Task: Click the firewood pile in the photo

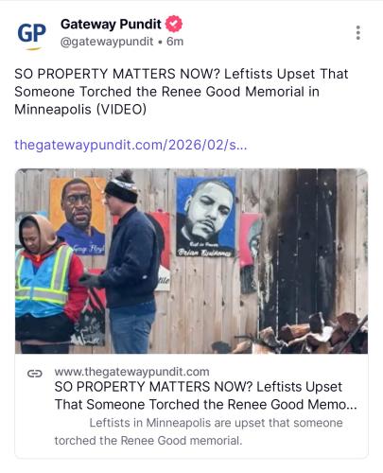Action: coord(300,334)
